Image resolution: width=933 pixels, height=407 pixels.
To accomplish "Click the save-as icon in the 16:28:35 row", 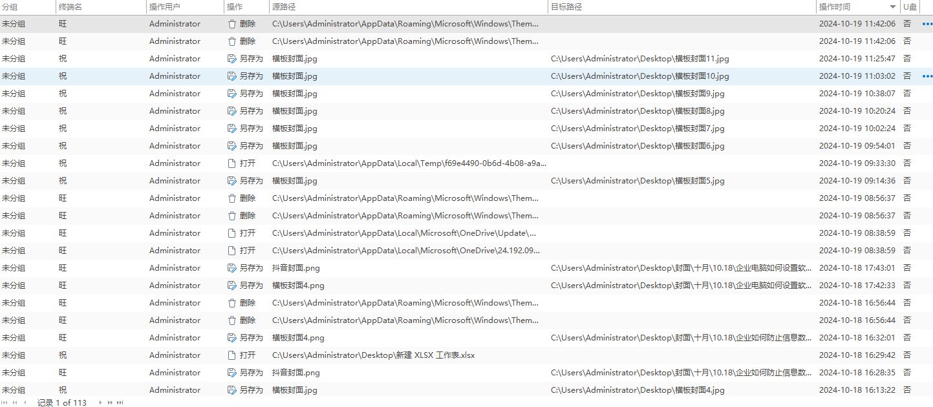I will [x=232, y=373].
